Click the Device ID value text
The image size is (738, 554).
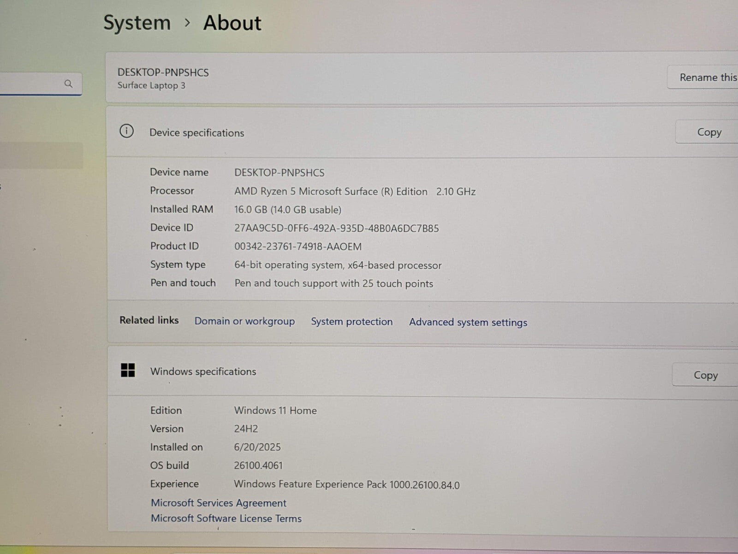pyautogui.click(x=336, y=228)
